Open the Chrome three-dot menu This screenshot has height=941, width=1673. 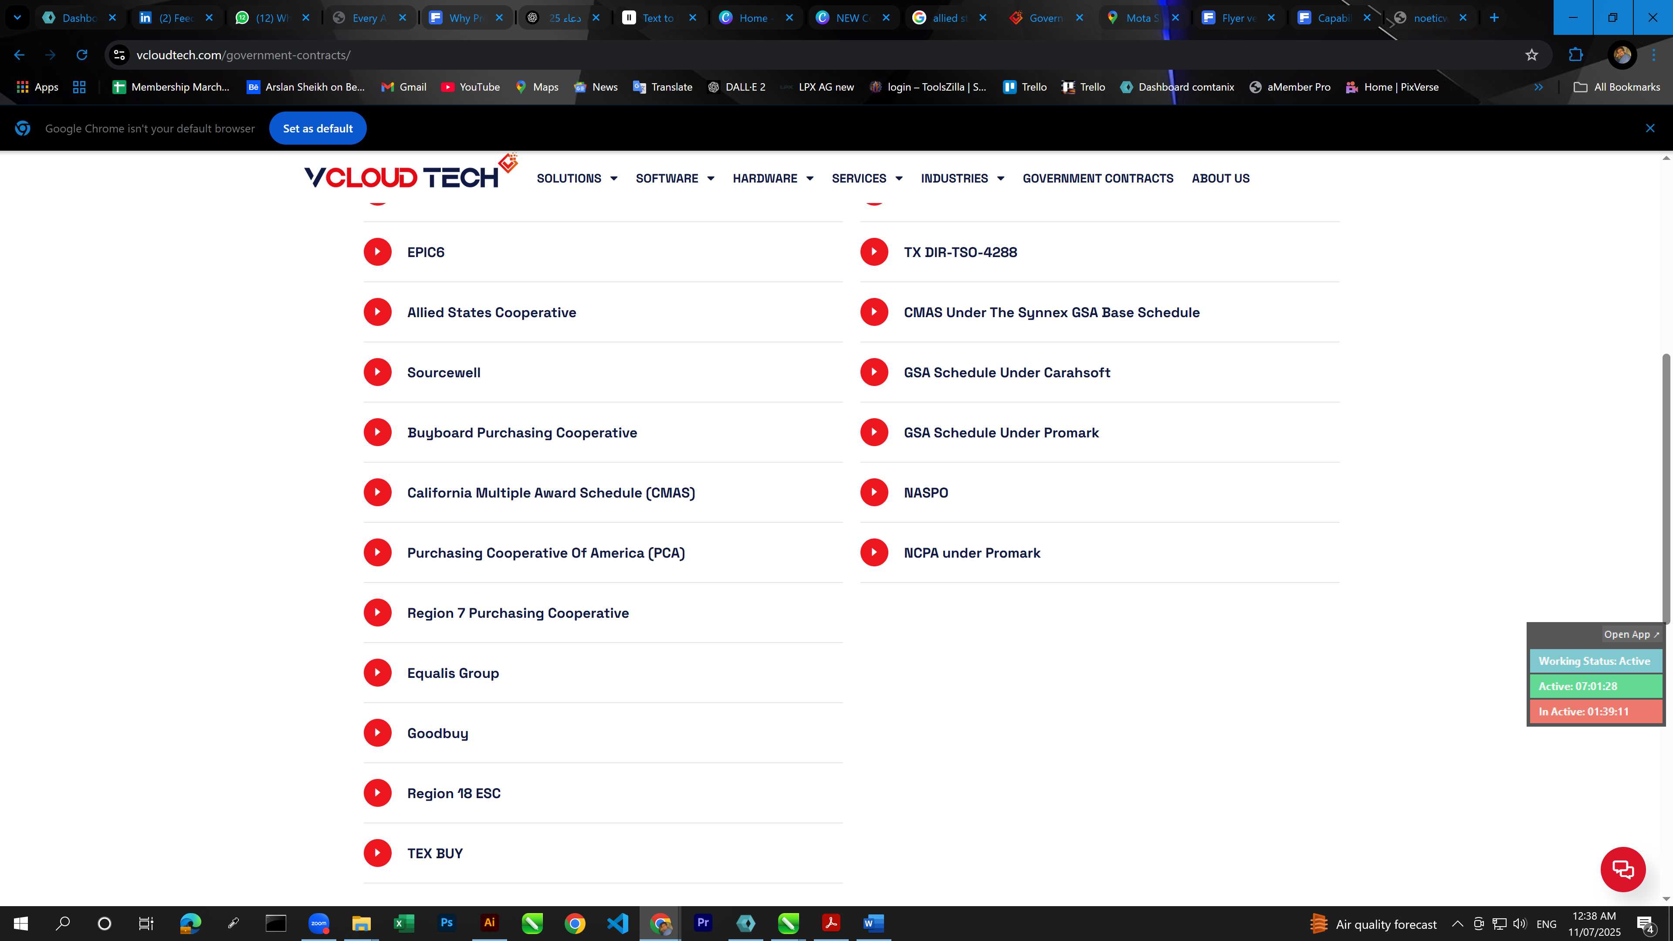coord(1653,55)
